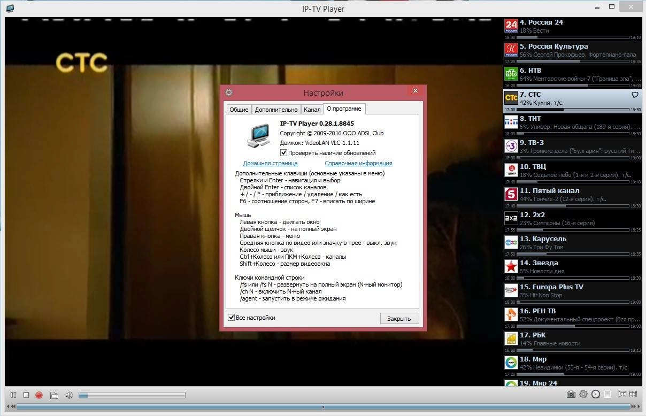Click the НТВ program progress bar
This screenshot has height=416, width=646.
tap(573, 86)
